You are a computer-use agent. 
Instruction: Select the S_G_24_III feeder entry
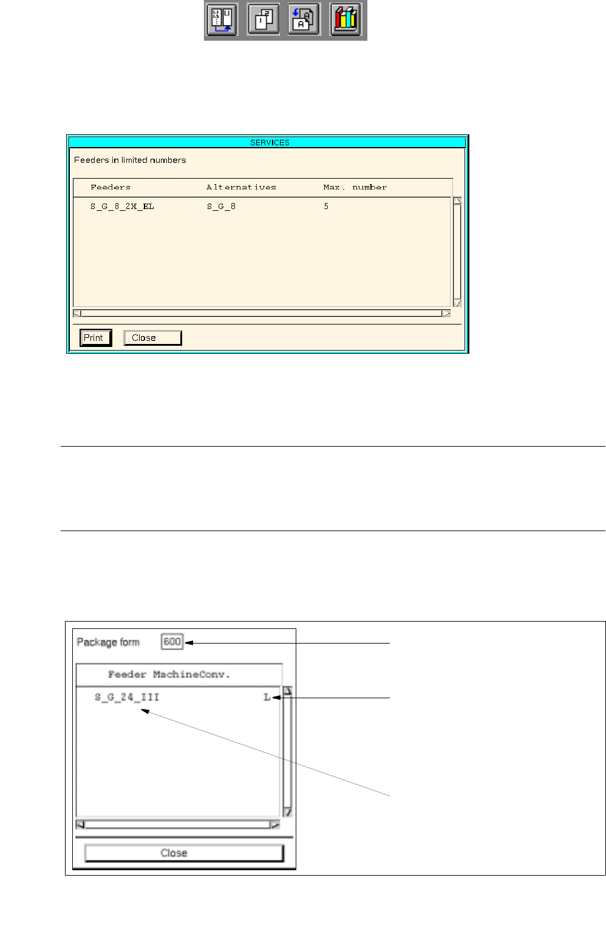click(127, 697)
